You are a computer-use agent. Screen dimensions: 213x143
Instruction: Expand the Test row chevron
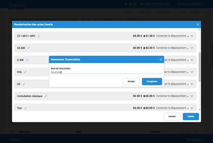192,108
